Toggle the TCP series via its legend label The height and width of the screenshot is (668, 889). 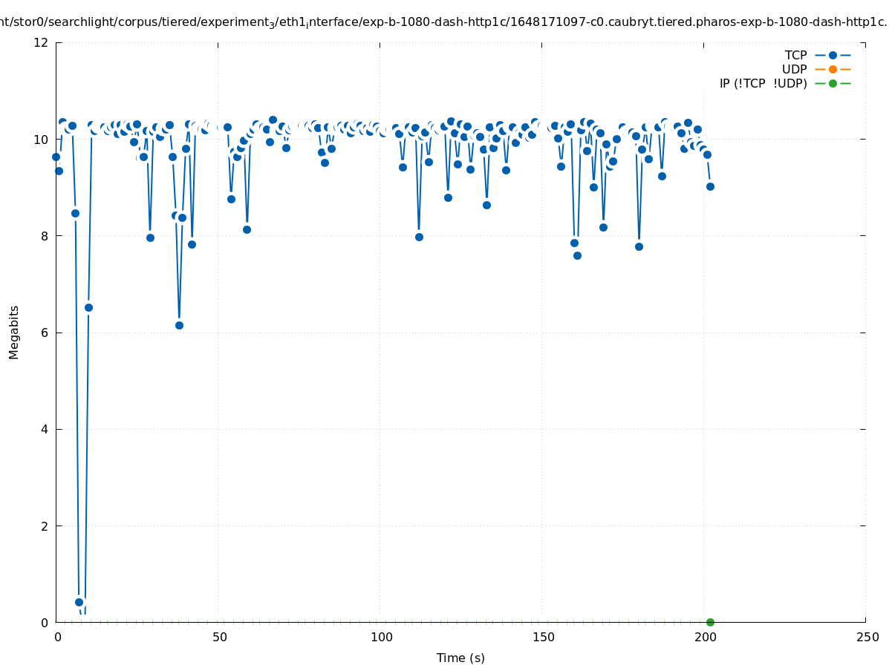tap(795, 55)
